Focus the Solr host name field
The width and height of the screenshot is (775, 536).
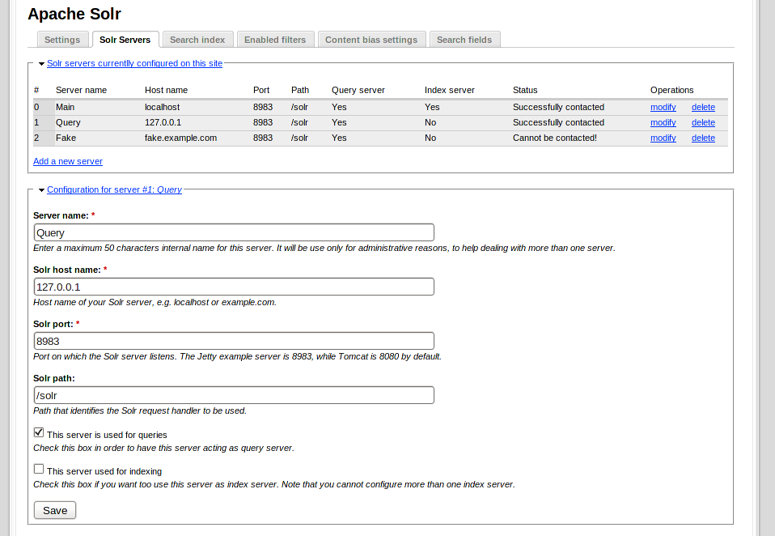coord(234,287)
